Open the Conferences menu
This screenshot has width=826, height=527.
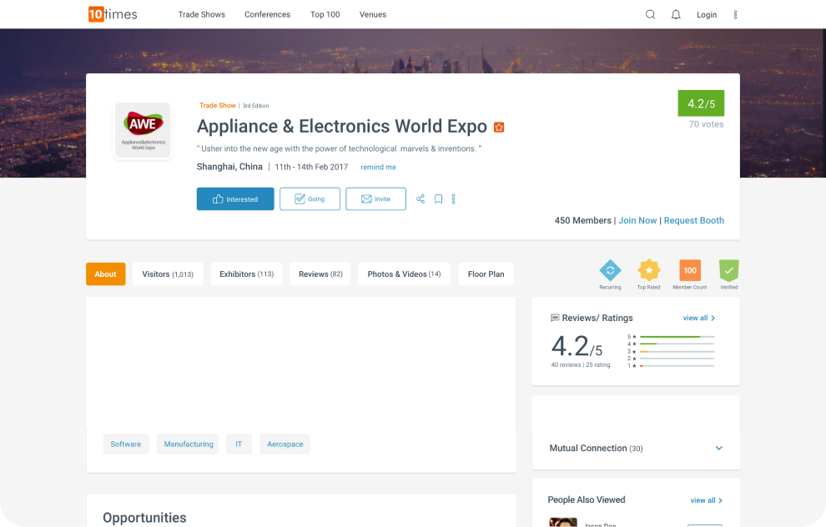point(268,15)
